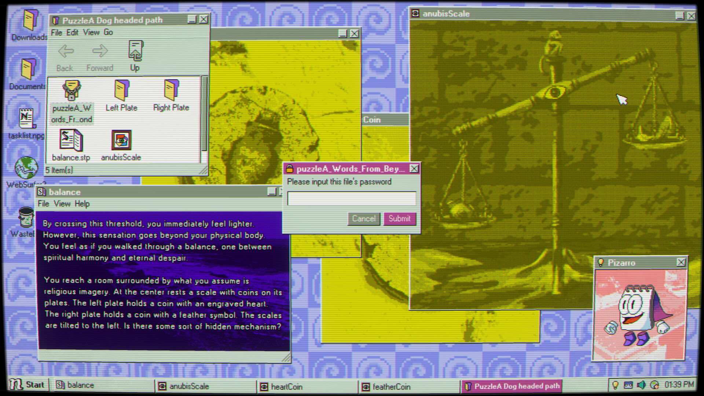The height and width of the screenshot is (396, 704).
Task: Click the Up navigation arrow icon
Action: (x=135, y=51)
